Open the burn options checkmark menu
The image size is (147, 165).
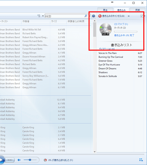[142, 16]
